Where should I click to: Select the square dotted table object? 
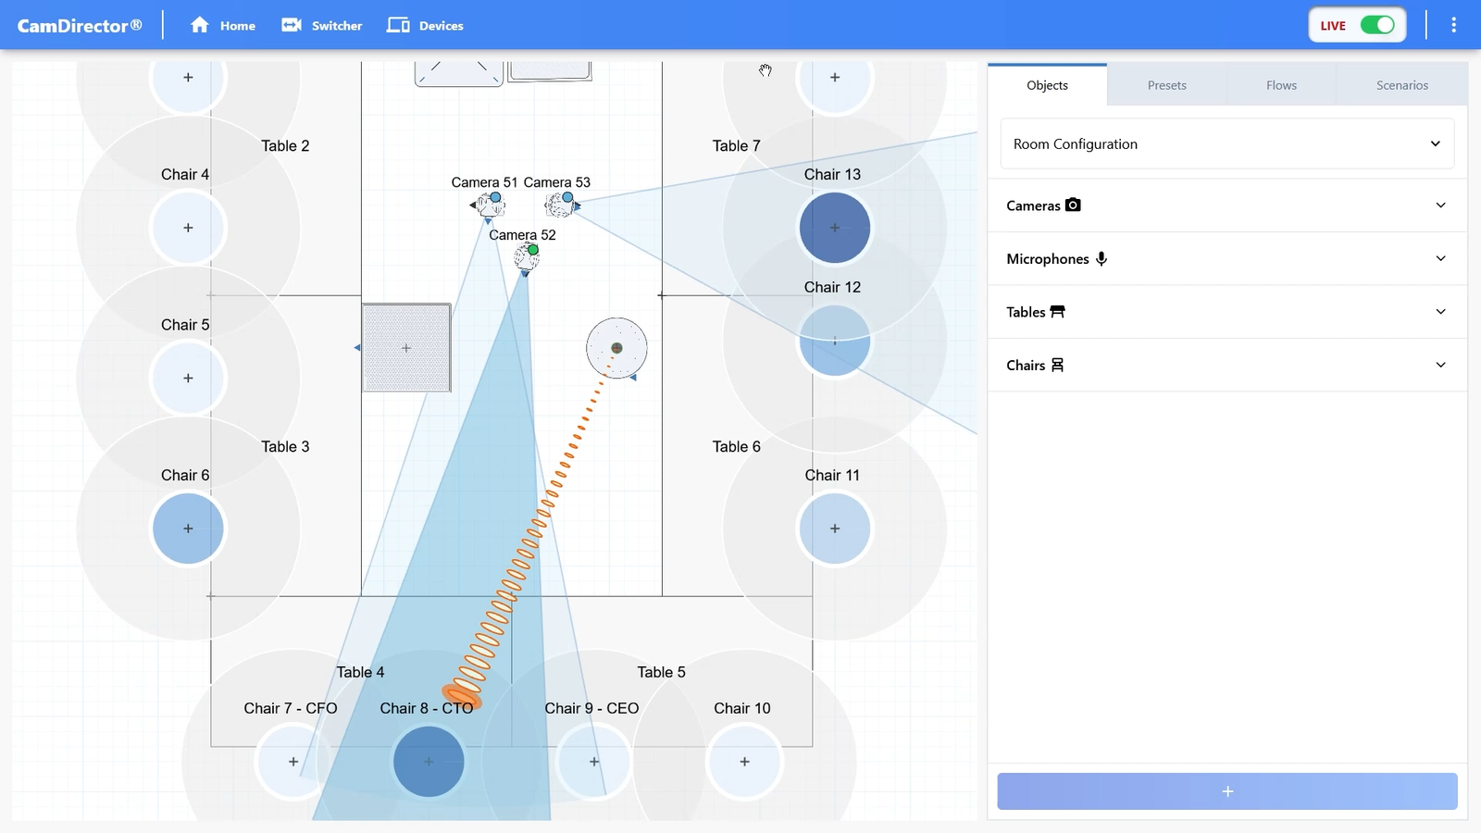[x=406, y=348]
